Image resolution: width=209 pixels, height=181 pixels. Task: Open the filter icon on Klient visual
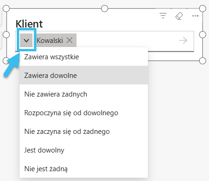click(163, 16)
